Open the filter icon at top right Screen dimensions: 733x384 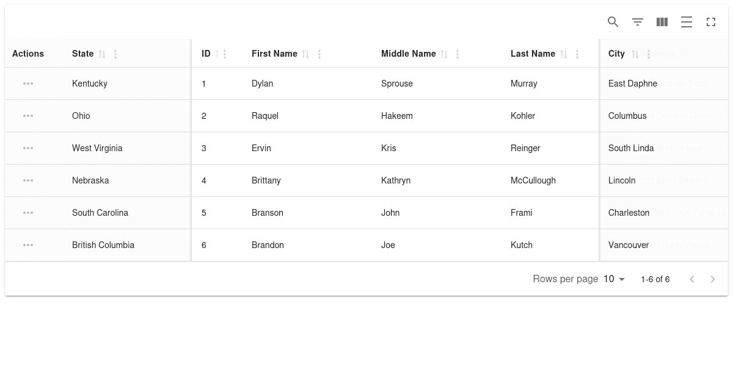pos(638,22)
